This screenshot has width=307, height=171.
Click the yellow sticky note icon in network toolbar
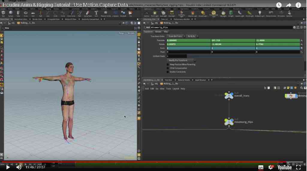288,88
